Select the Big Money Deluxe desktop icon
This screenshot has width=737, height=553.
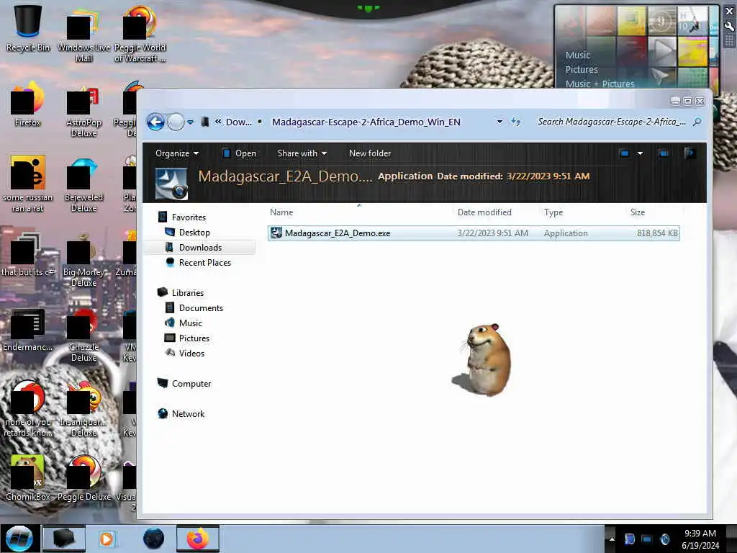(x=83, y=260)
